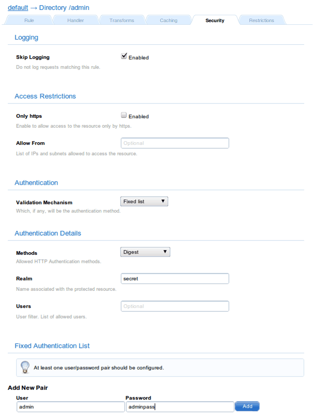Screen dimensions: 313x420
Task: Click the Allow From input field
Action: 175,143
